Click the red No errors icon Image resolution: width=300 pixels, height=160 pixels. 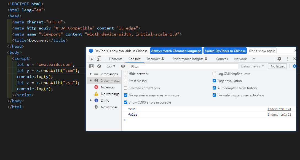[96, 87]
